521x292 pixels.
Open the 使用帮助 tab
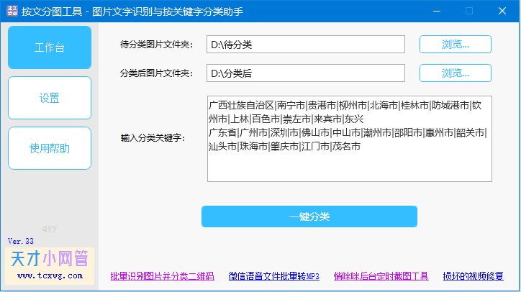(50, 149)
